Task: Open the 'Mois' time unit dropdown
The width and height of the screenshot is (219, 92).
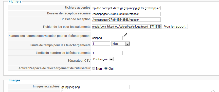Action: click(120, 44)
